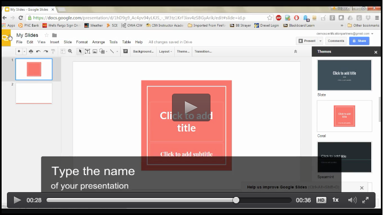This screenshot has height=215, width=383.
Task: Open the Weather bookmark
Action: [94, 26]
